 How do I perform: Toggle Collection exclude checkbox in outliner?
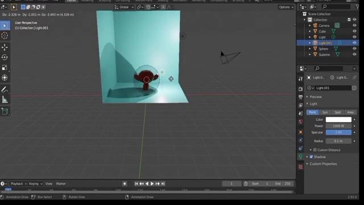coord(349,20)
